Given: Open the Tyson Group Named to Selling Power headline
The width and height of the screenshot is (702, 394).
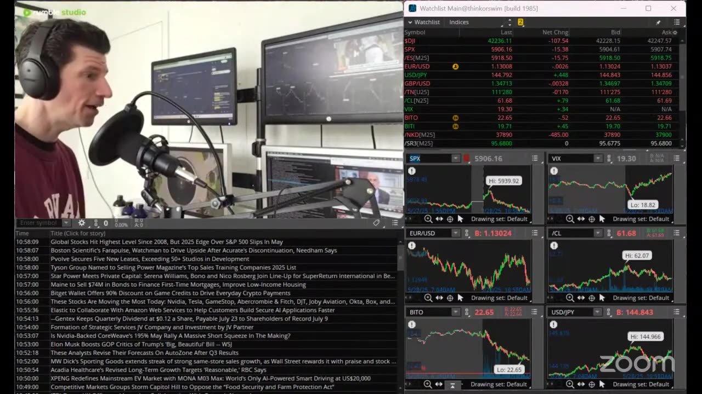Looking at the screenshot, I should click(173, 268).
